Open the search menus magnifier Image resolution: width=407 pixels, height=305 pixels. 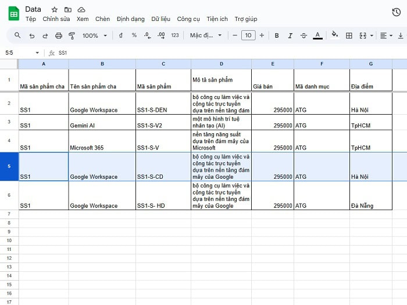[x=17, y=36]
